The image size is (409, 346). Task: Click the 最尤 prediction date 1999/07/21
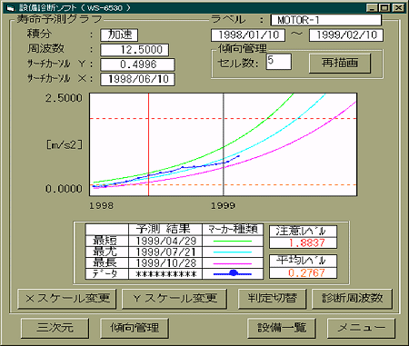(x=165, y=252)
